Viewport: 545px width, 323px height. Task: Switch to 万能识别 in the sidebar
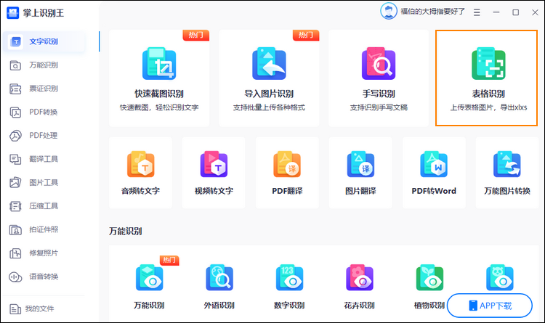click(43, 65)
